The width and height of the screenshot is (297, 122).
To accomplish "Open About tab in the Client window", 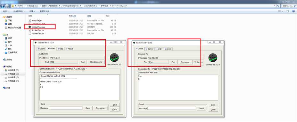I will click(x=168, y=49).
